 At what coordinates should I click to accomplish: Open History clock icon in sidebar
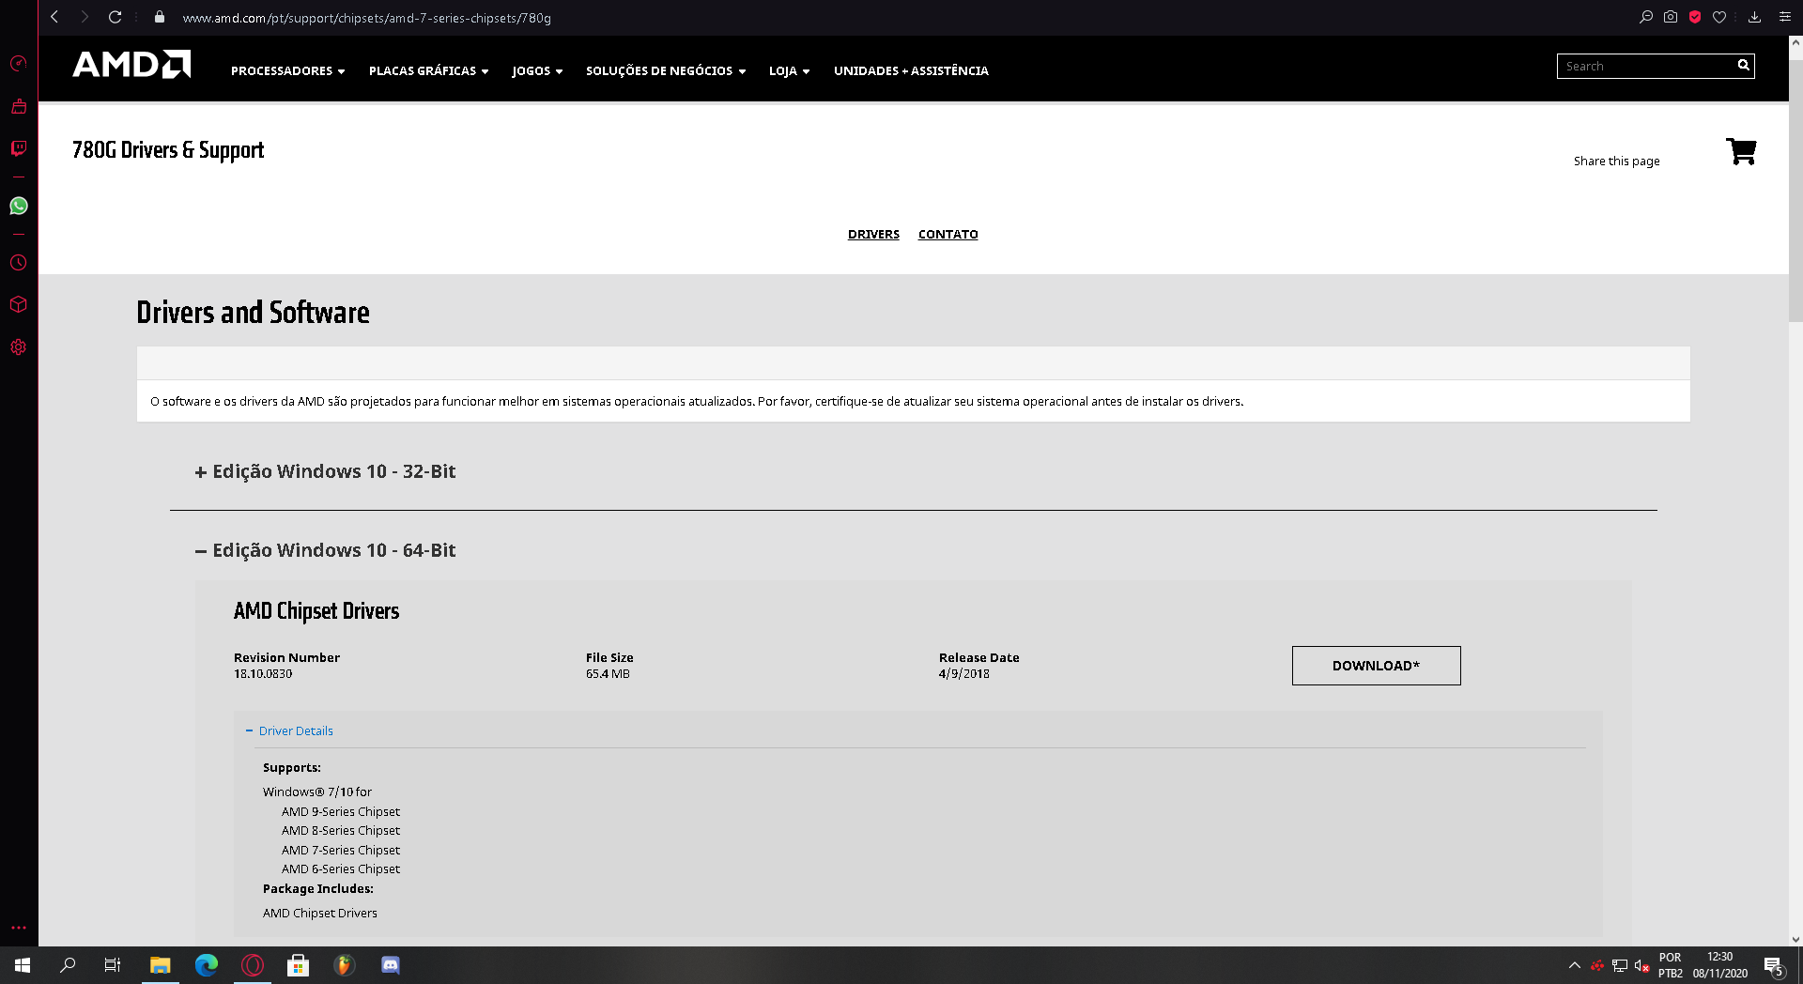coord(18,263)
